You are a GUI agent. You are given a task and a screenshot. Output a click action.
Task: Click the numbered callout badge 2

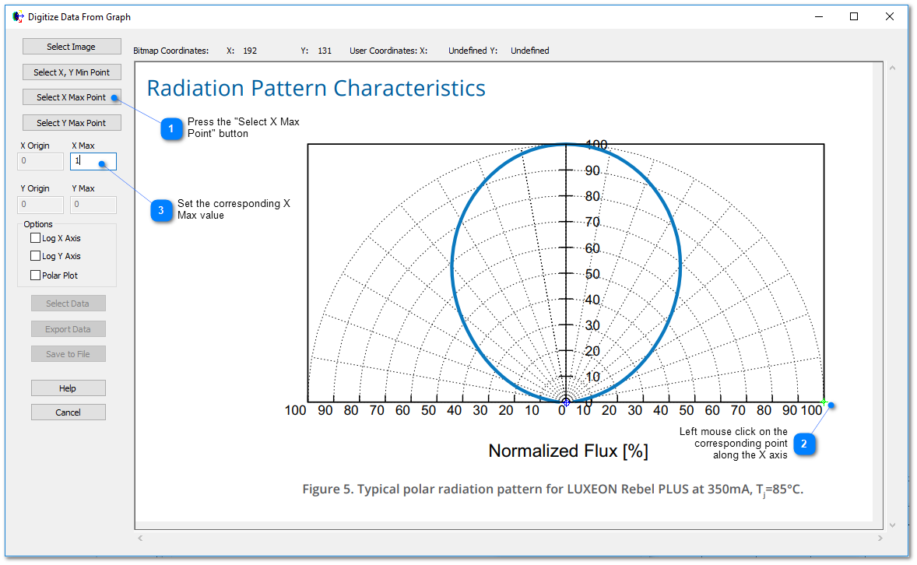(804, 444)
